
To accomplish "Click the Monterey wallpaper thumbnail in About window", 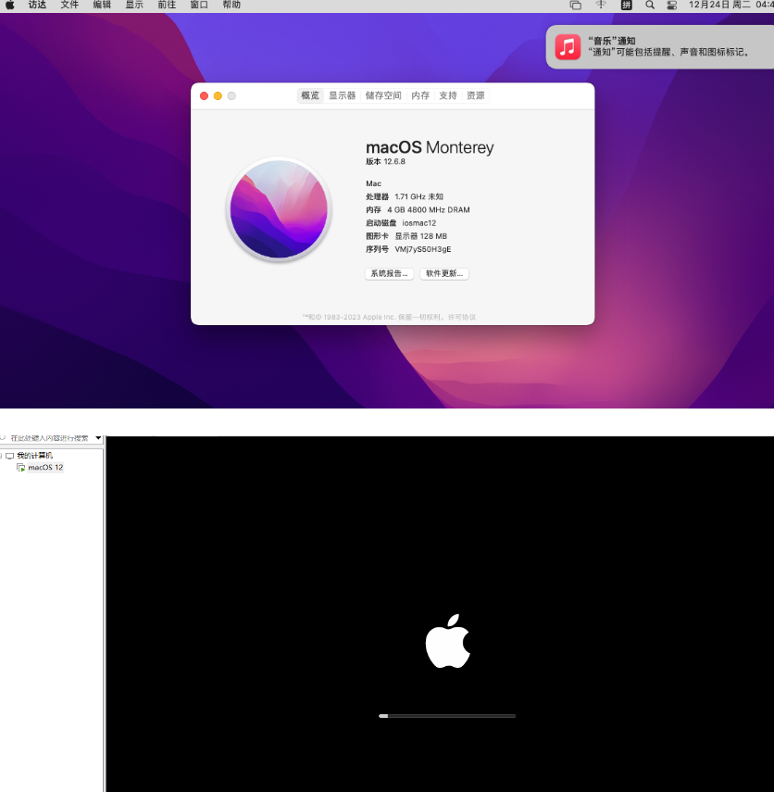I will coord(279,210).
